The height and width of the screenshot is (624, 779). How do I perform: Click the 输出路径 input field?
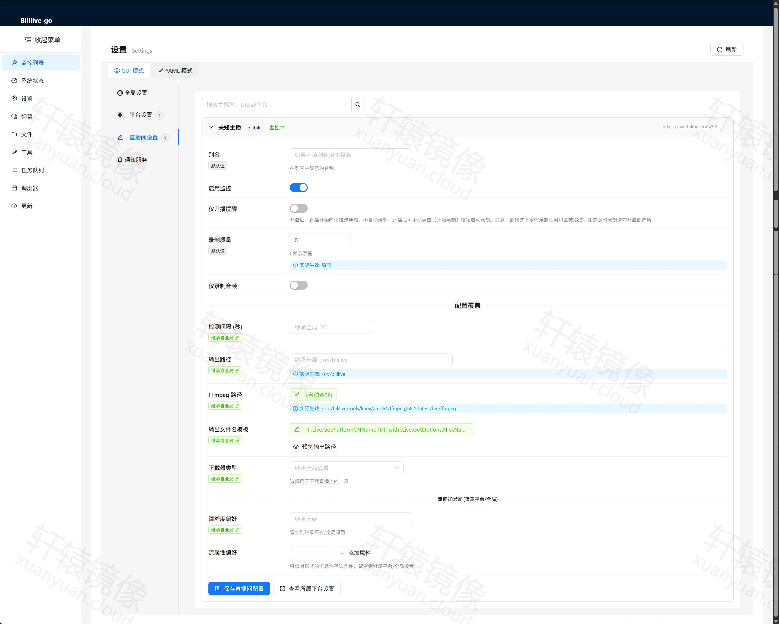click(x=371, y=360)
